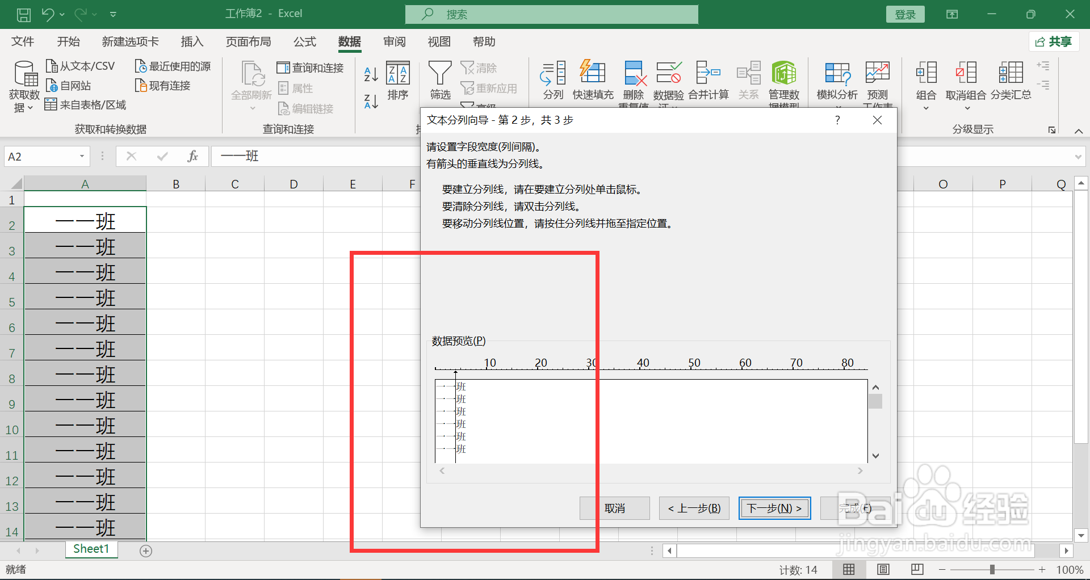Screen dimensions: 1090x580
Task: Switch to Normal view in status bar
Action: pos(849,569)
